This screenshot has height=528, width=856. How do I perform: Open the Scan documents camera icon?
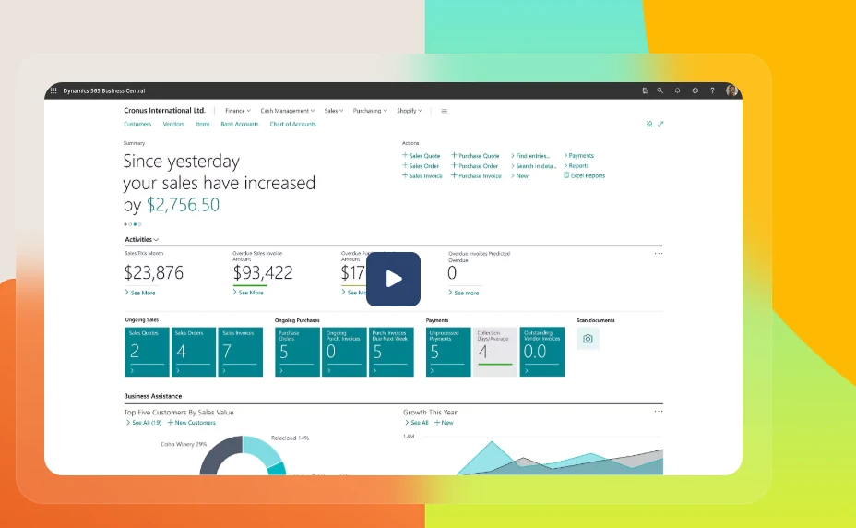tap(588, 339)
